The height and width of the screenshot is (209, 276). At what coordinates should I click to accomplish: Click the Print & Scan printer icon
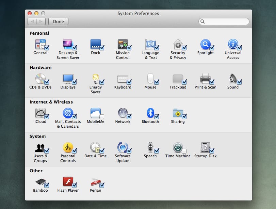click(206, 79)
